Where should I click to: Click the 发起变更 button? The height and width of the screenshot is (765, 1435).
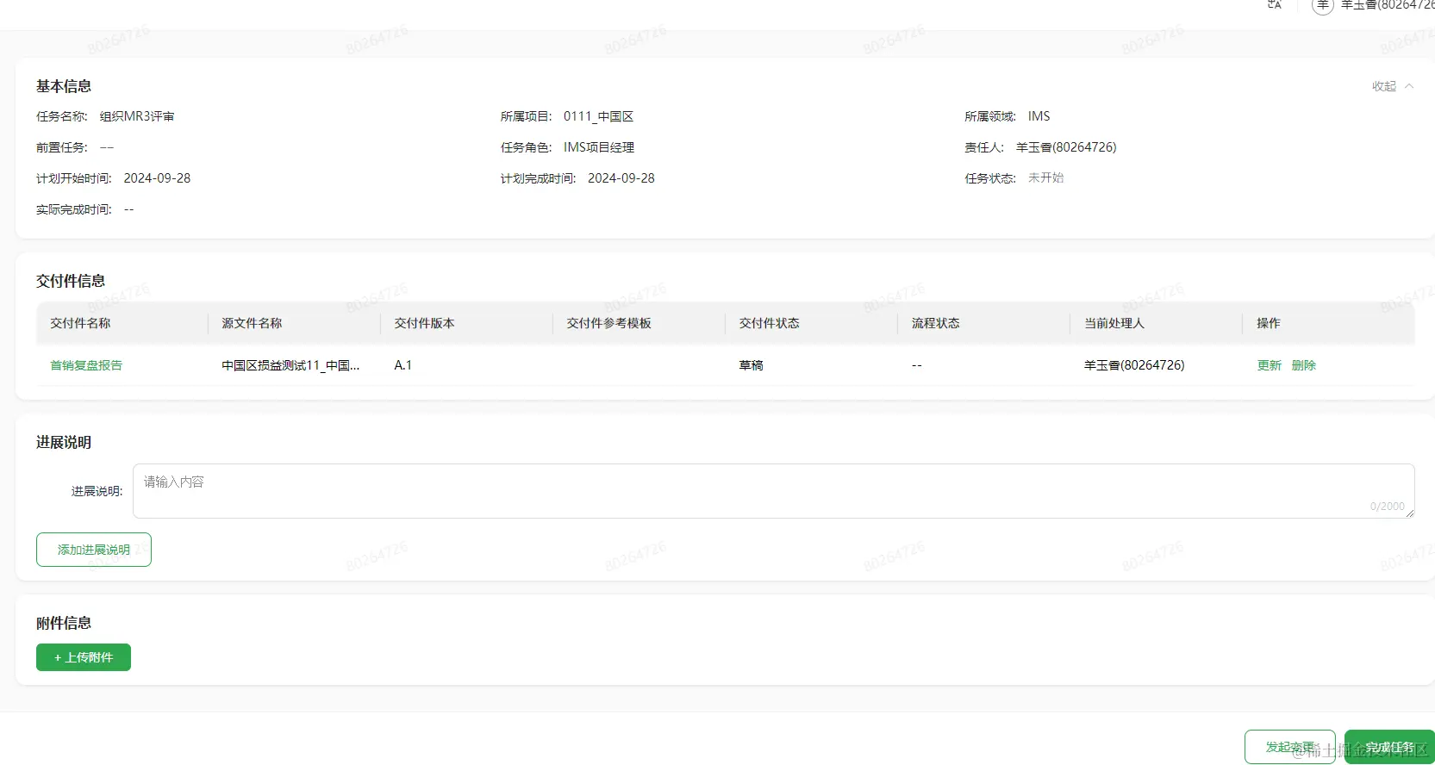[1289, 747]
